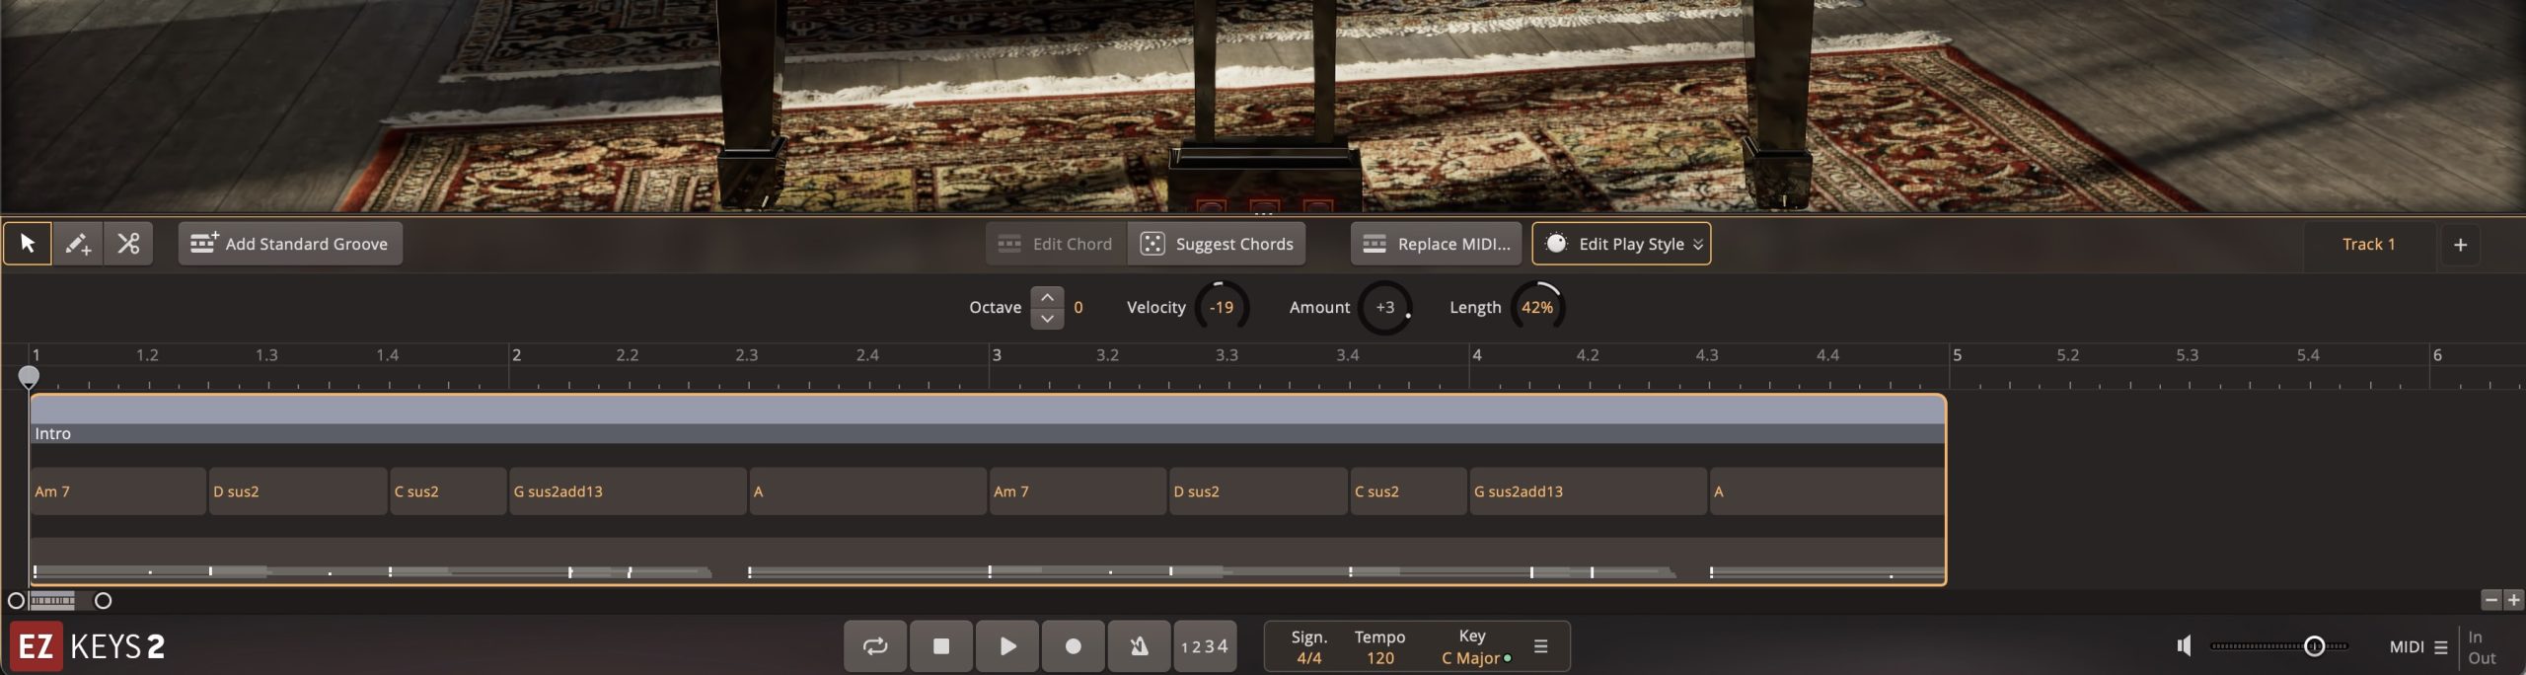Toggle the 1234 count-in button

click(x=1205, y=646)
